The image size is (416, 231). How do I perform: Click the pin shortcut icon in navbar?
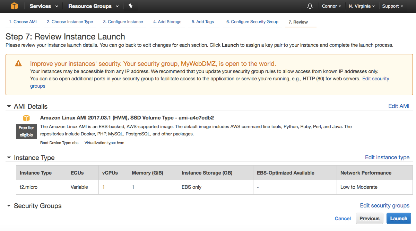coord(130,6)
